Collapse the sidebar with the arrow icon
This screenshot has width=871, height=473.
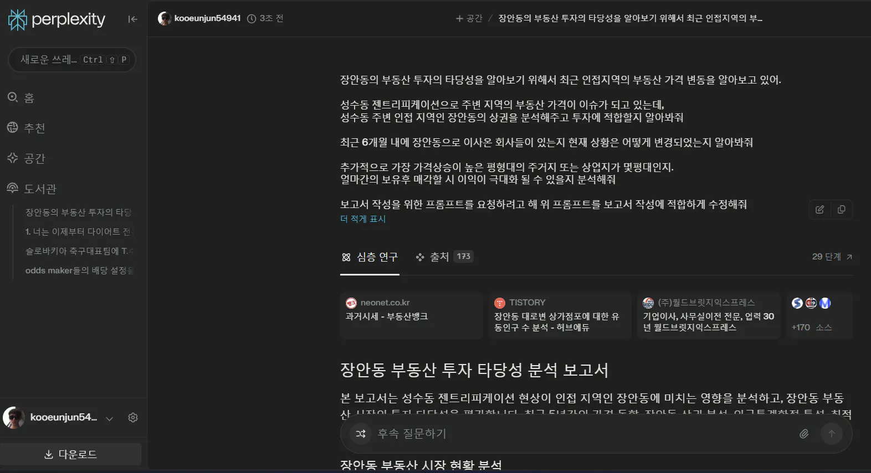click(x=132, y=19)
